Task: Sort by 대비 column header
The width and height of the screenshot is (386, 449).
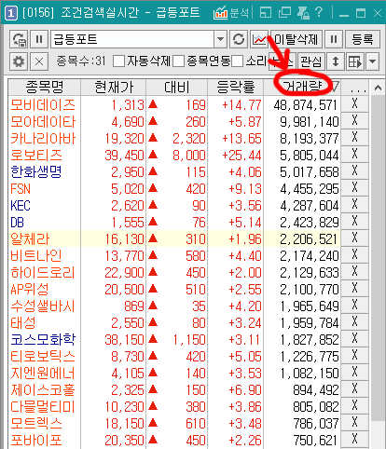Action: (176, 87)
